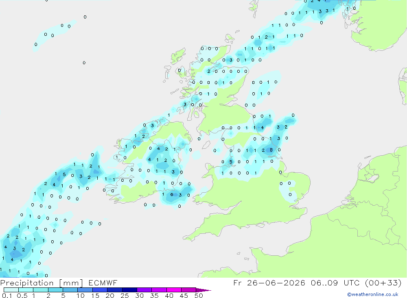Click the "ECMWF" model label
Image resolution: width=407 pixels, height=298 pixels.
pyautogui.click(x=103, y=283)
